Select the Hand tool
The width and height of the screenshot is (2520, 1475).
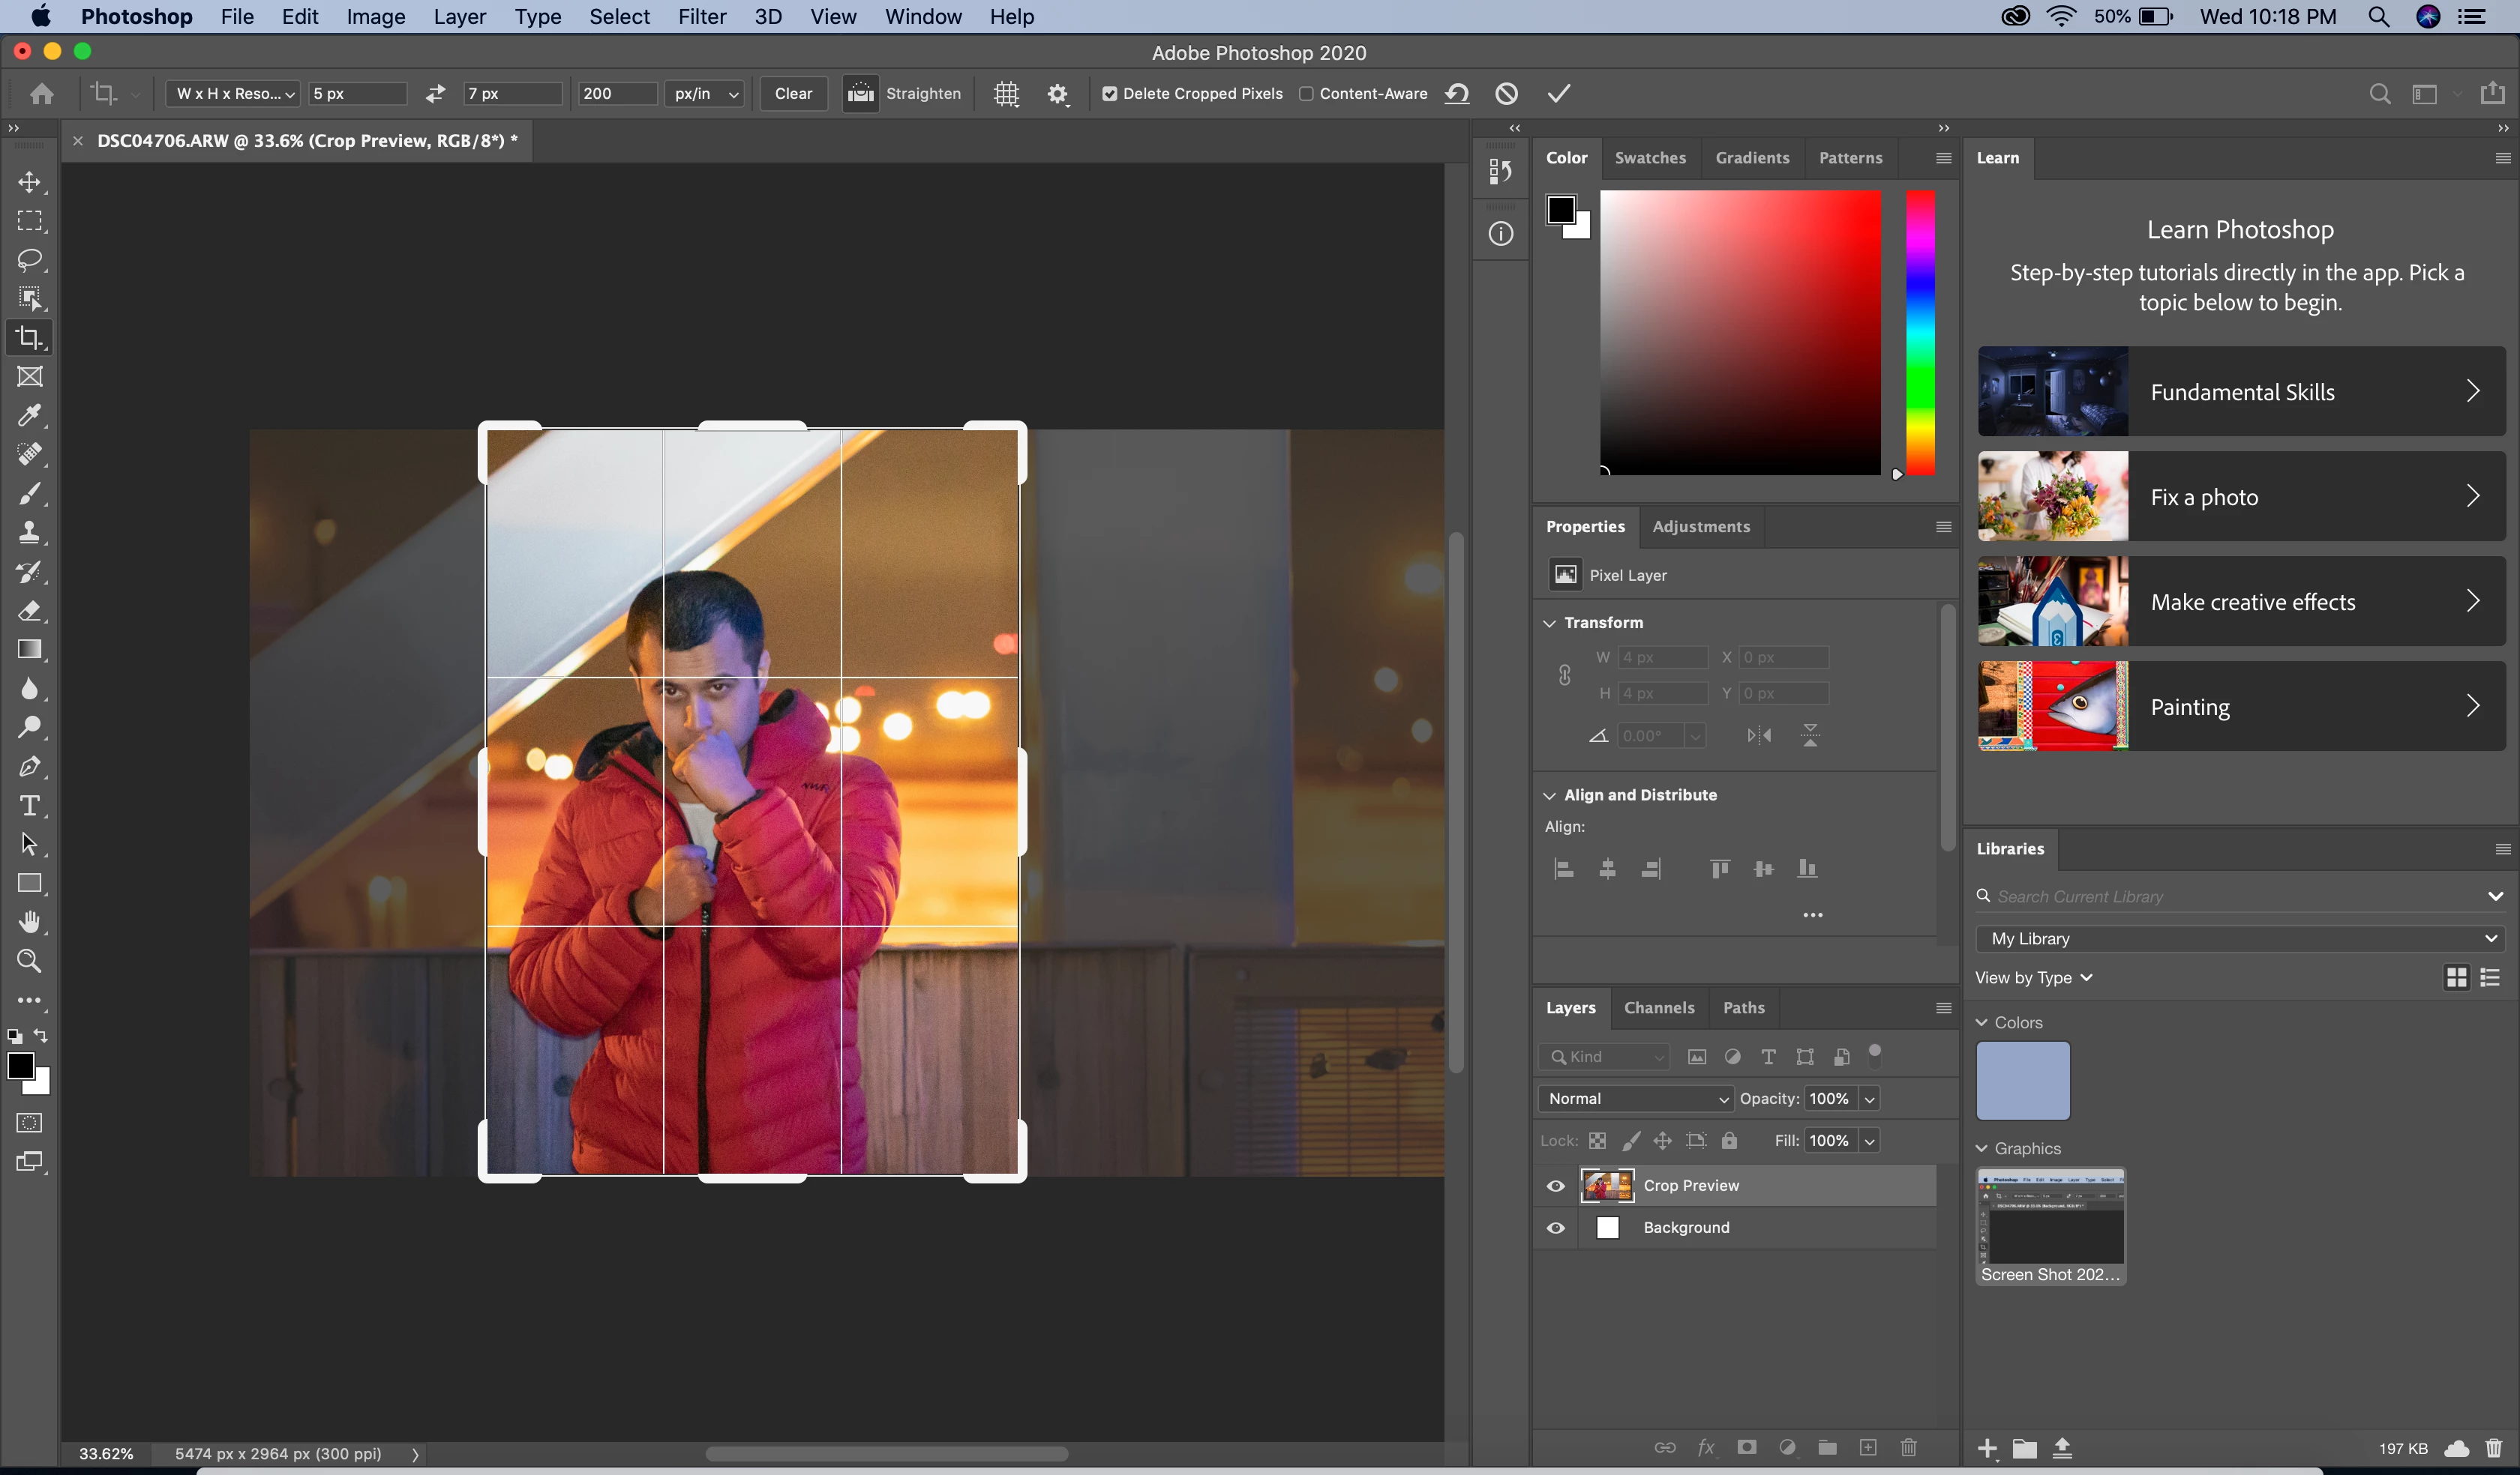(29, 921)
